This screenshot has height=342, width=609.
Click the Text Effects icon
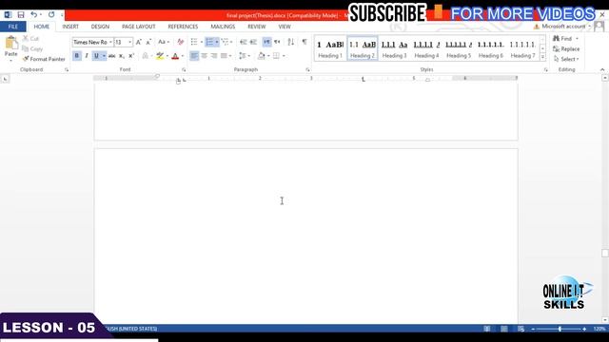click(x=146, y=56)
